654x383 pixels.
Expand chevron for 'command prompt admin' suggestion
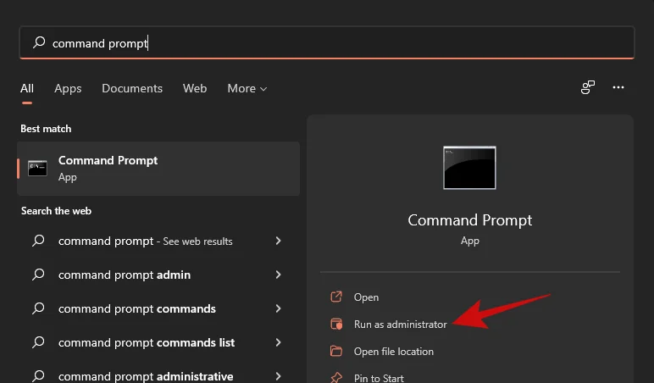pos(278,275)
